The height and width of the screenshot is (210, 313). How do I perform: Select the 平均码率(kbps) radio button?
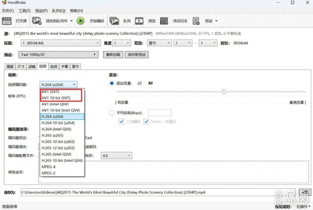112,113
